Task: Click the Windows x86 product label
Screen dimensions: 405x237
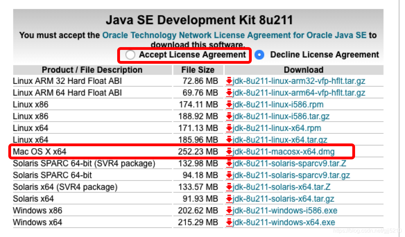Action: (37, 210)
